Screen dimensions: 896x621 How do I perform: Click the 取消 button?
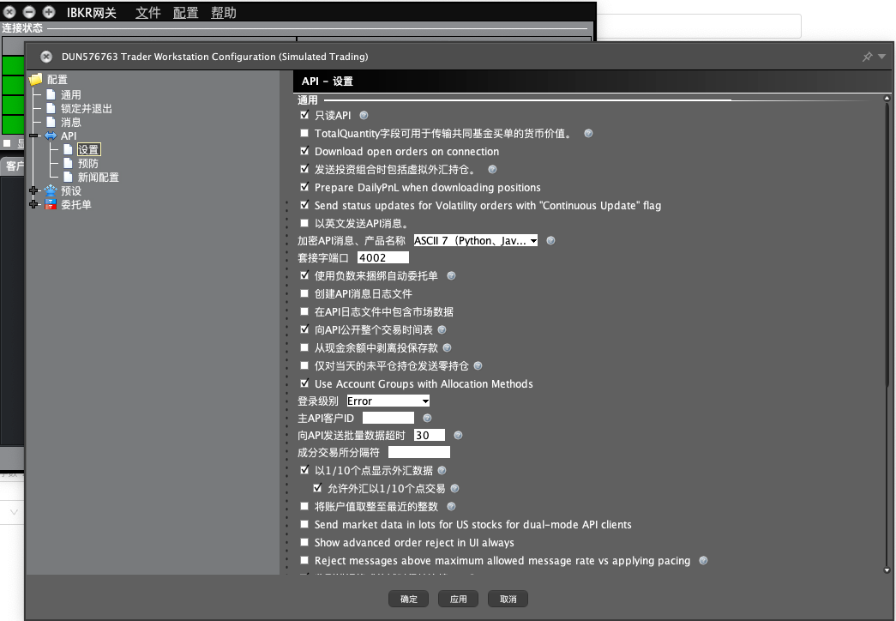pos(508,599)
